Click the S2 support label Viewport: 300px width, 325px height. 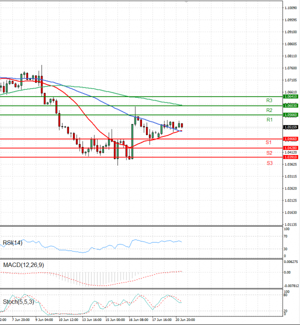click(269, 153)
